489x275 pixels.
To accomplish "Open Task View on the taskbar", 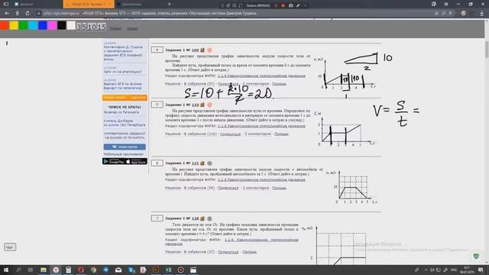I will coord(31,270).
